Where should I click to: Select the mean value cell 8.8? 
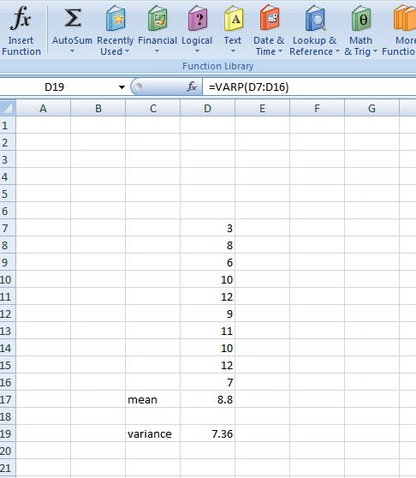207,399
